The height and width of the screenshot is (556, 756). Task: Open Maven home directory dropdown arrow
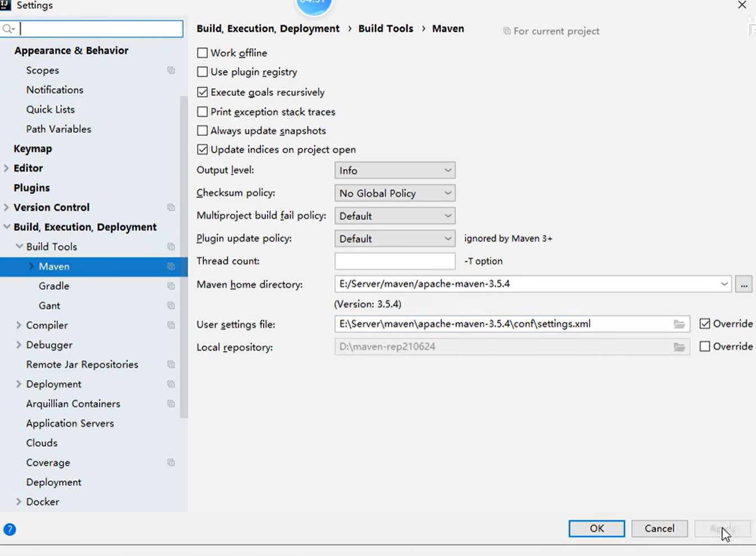coord(724,284)
